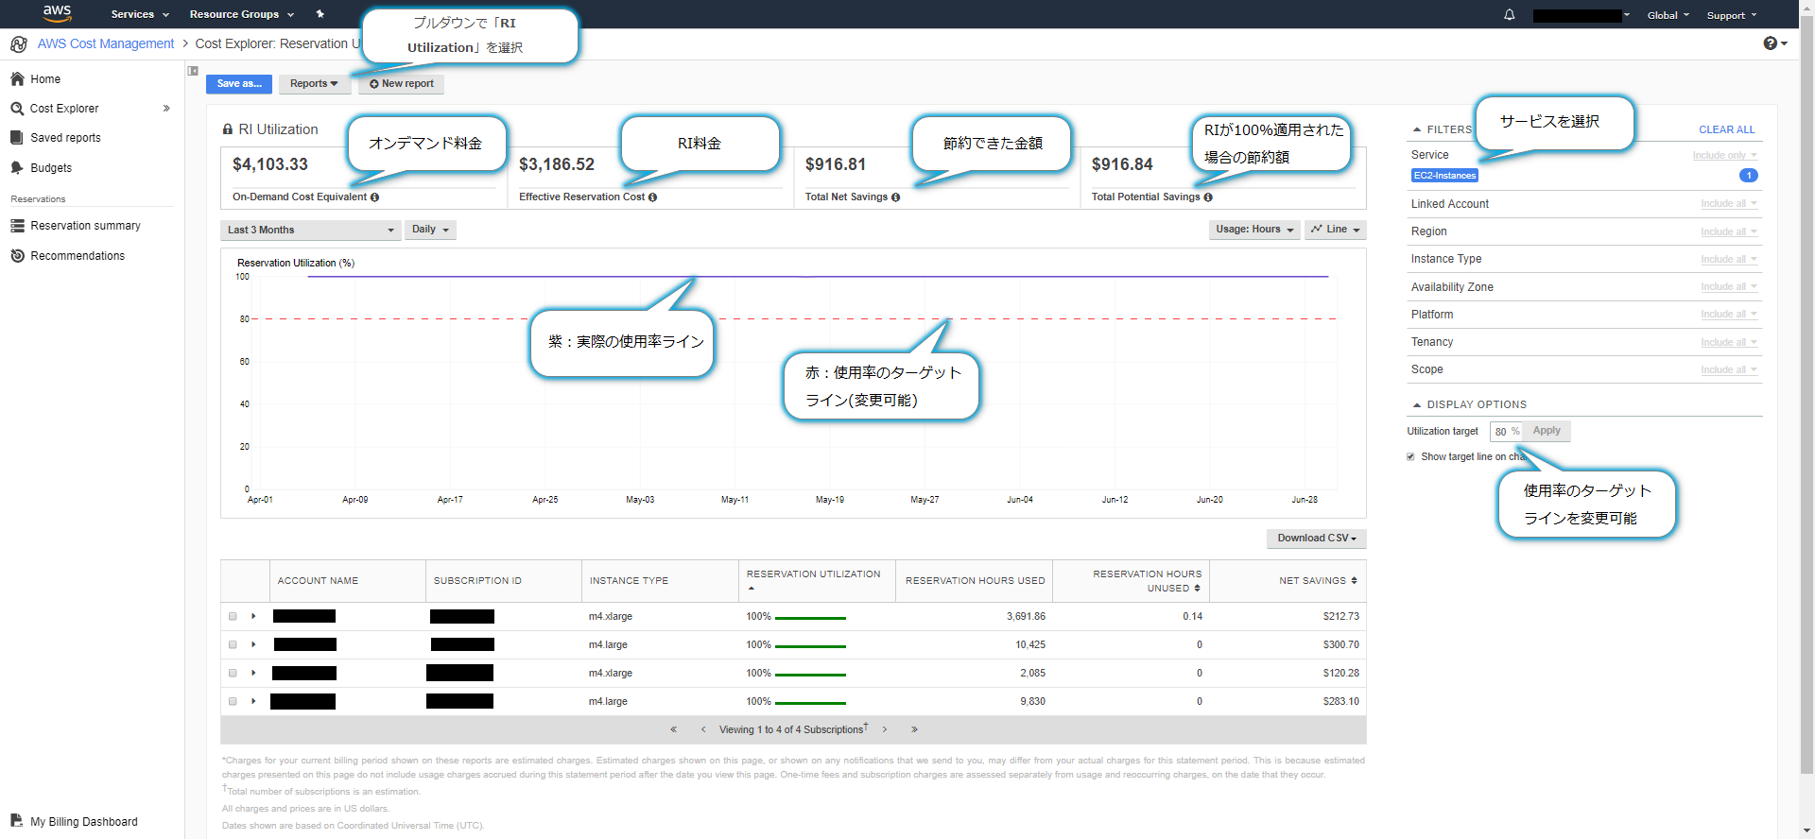Open Saved reports in the sidebar
The image size is (1815, 839).
point(65,138)
